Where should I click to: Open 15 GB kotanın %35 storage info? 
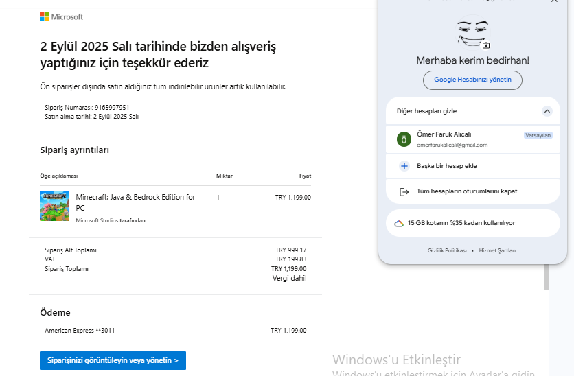point(473,223)
